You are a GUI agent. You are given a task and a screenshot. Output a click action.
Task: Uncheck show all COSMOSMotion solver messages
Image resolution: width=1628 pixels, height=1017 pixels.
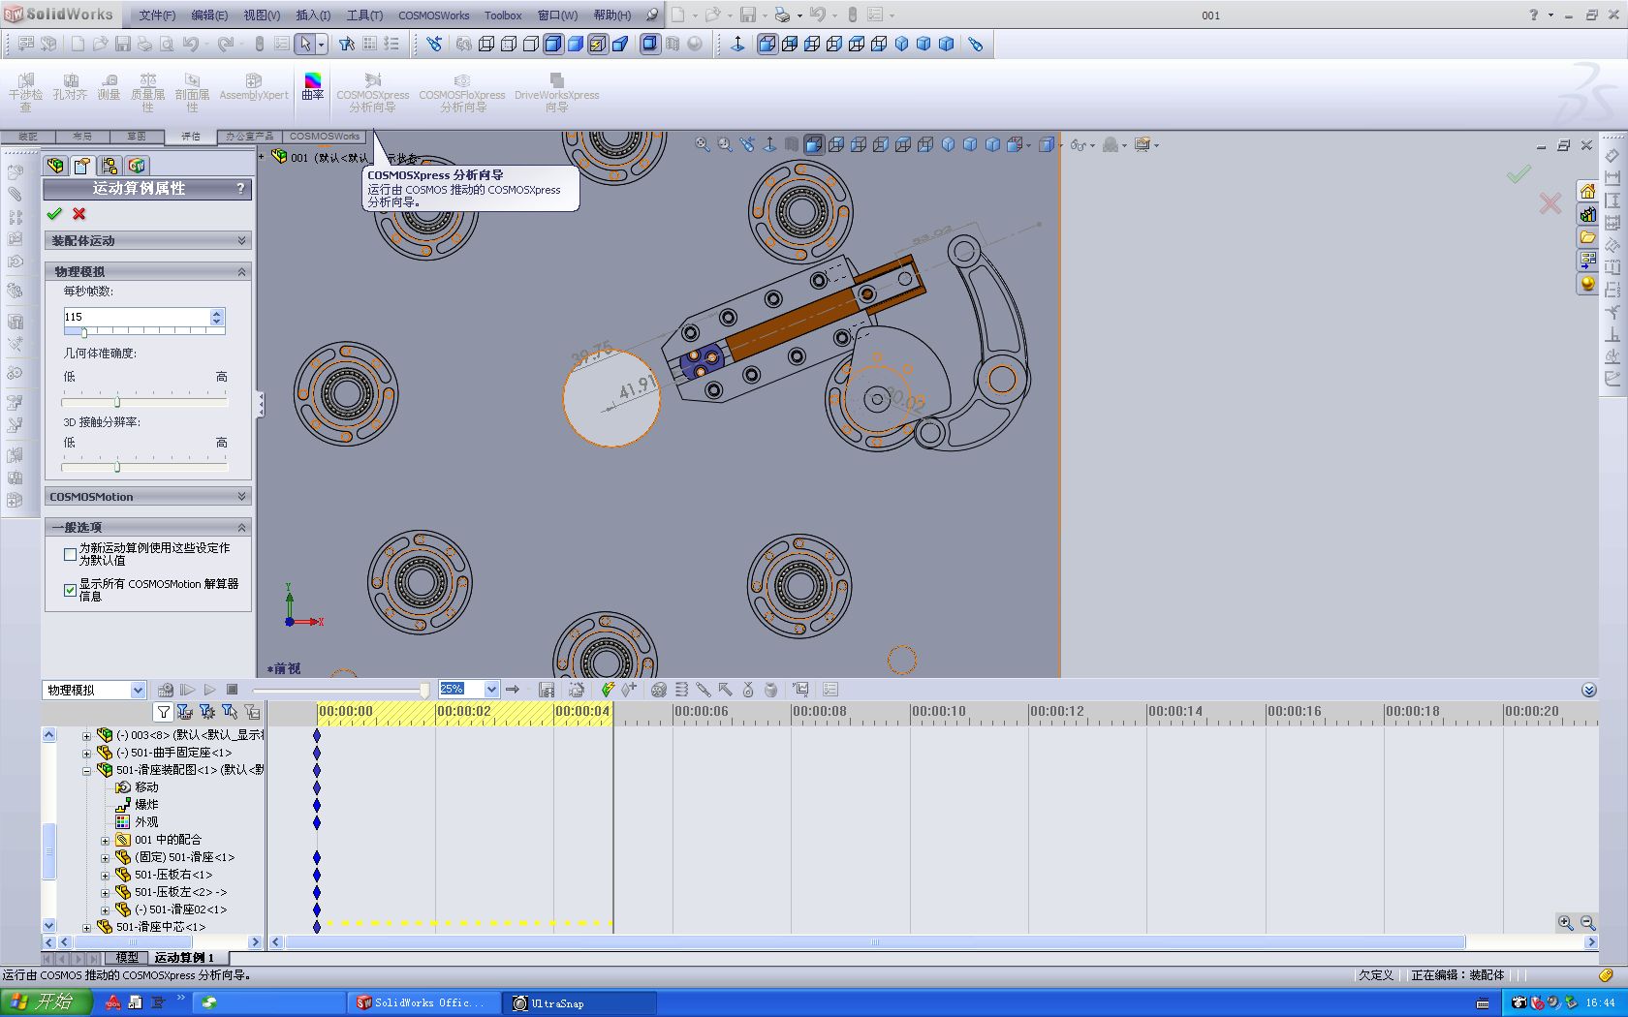point(70,590)
